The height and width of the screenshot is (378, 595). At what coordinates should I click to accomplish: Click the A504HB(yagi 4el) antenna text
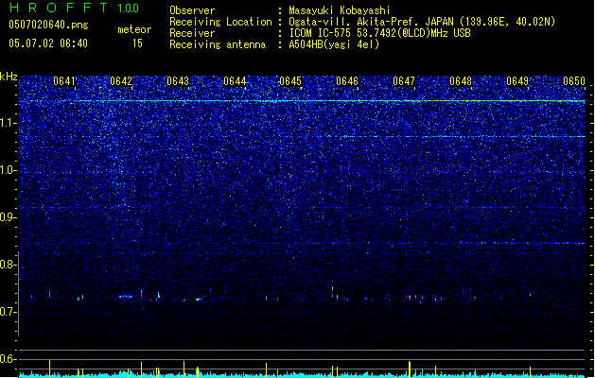coord(334,44)
